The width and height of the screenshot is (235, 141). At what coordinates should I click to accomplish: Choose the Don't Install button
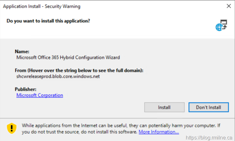(x=208, y=107)
